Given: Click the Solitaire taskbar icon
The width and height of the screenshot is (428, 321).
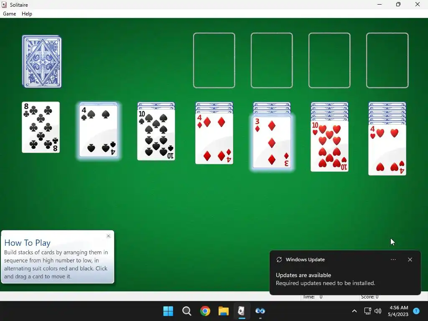Looking at the screenshot, I should pyautogui.click(x=242, y=311).
